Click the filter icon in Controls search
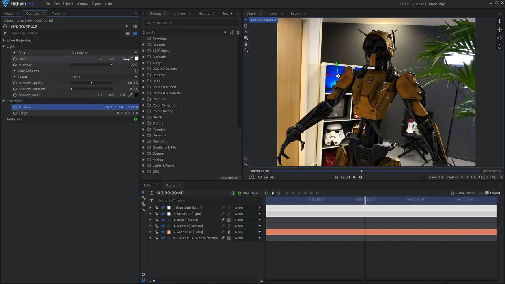Screen dimensions: 505x284 5,33
